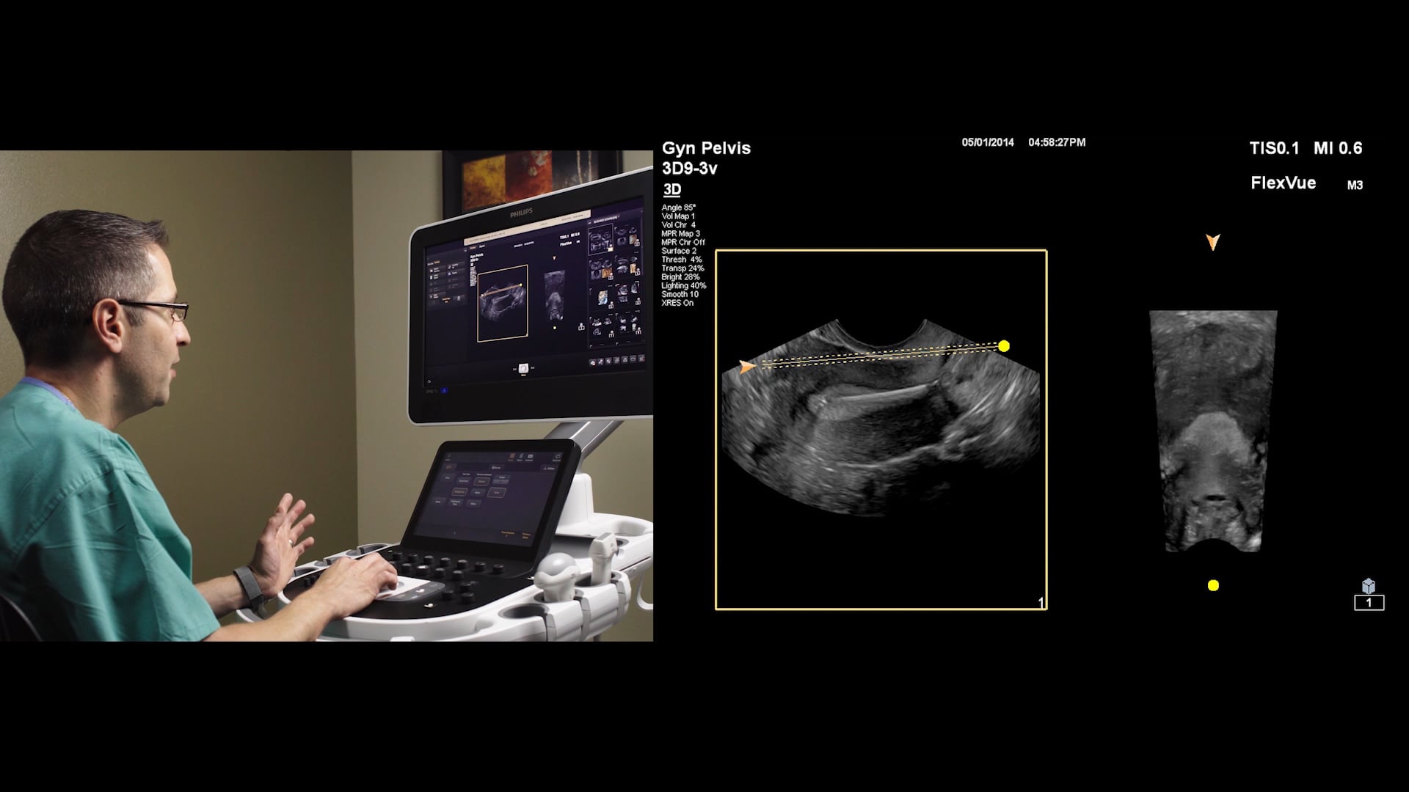
Task: Select the highlighted orange tab on the monitor display
Action: [x=472, y=247]
